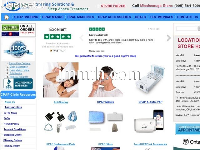Open the Deals menu item

point(140,17)
